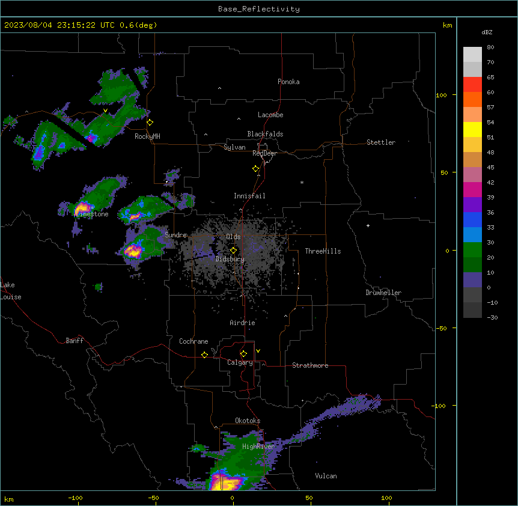This screenshot has width=518, height=506.
Task: Click the blue 36 dBZ legend color
Action: [x=472, y=219]
